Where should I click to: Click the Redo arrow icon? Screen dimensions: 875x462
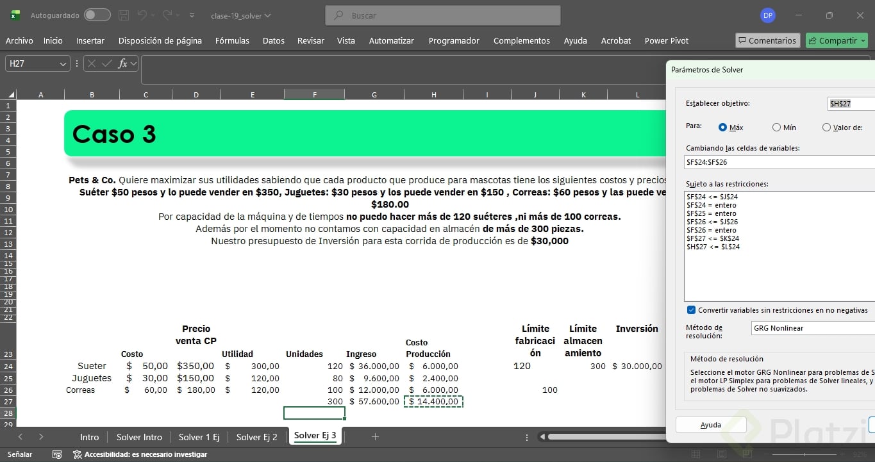[167, 15]
